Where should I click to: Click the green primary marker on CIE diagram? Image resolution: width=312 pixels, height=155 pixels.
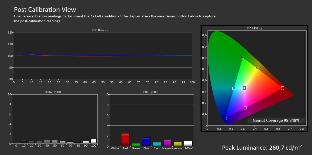point(243,58)
